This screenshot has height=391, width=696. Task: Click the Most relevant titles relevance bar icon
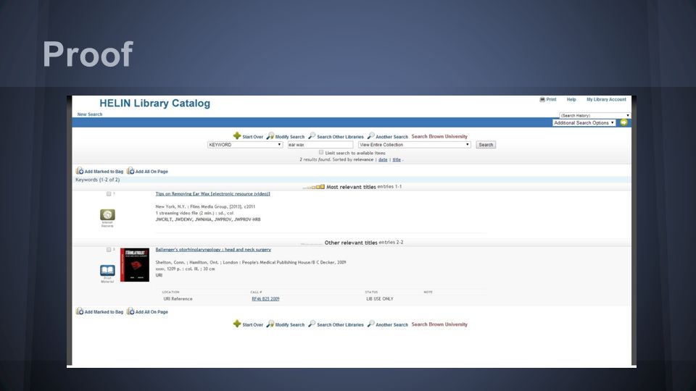point(314,187)
